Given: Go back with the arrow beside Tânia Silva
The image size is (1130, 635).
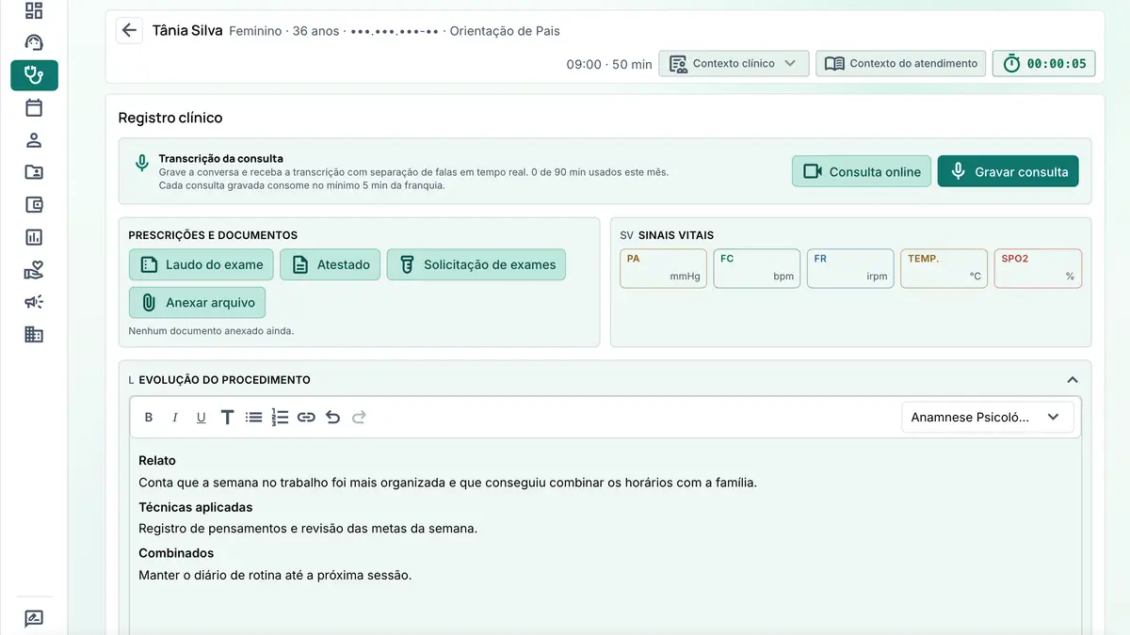Looking at the screenshot, I should pos(129,30).
